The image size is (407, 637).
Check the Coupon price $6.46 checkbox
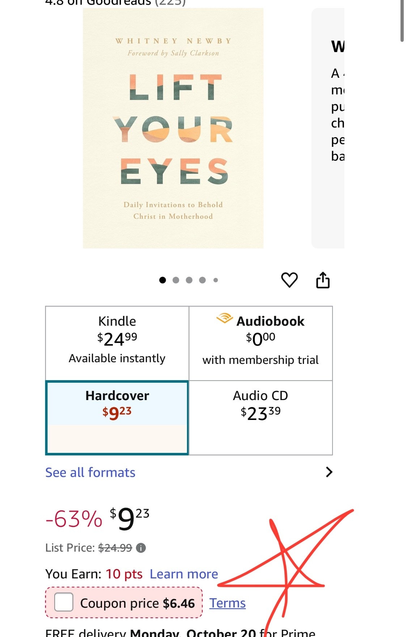click(x=64, y=602)
